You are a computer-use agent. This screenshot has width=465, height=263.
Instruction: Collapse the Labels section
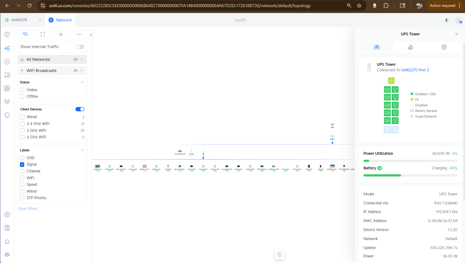coord(83,150)
